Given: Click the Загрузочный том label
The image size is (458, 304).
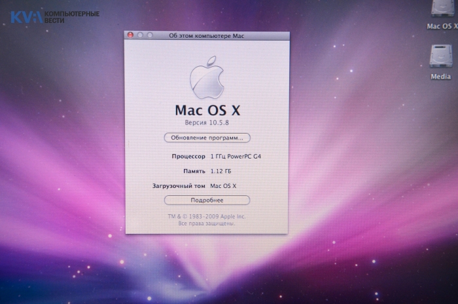Looking at the screenshot, I should pos(179,186).
